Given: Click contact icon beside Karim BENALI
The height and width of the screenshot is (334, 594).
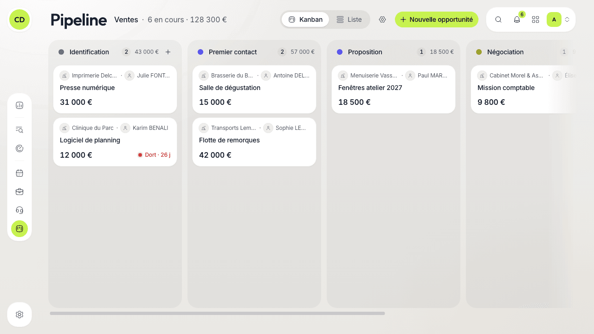Looking at the screenshot, I should 125,128.
